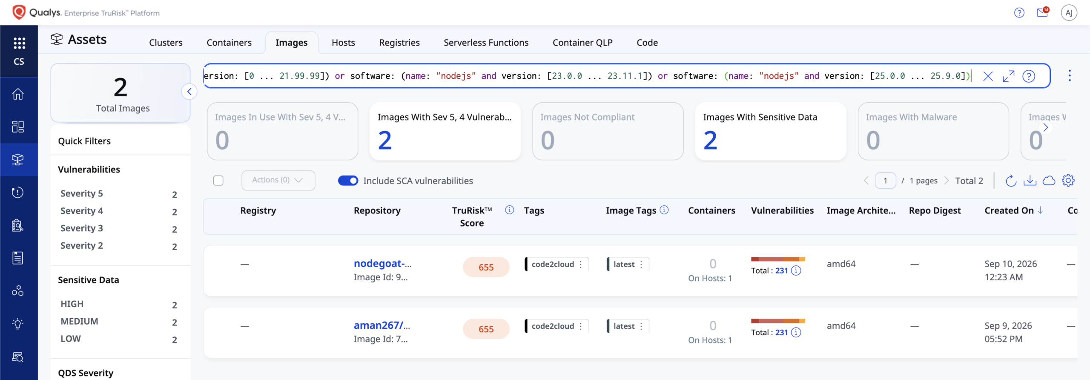Open the AJ user profile avatar
This screenshot has height=380, width=1090.
(1069, 13)
